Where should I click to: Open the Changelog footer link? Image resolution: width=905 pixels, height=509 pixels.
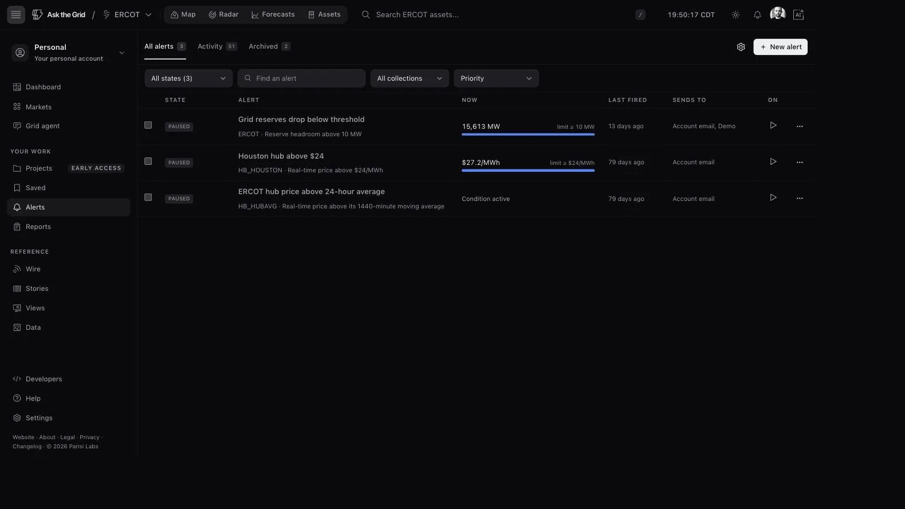click(x=27, y=447)
